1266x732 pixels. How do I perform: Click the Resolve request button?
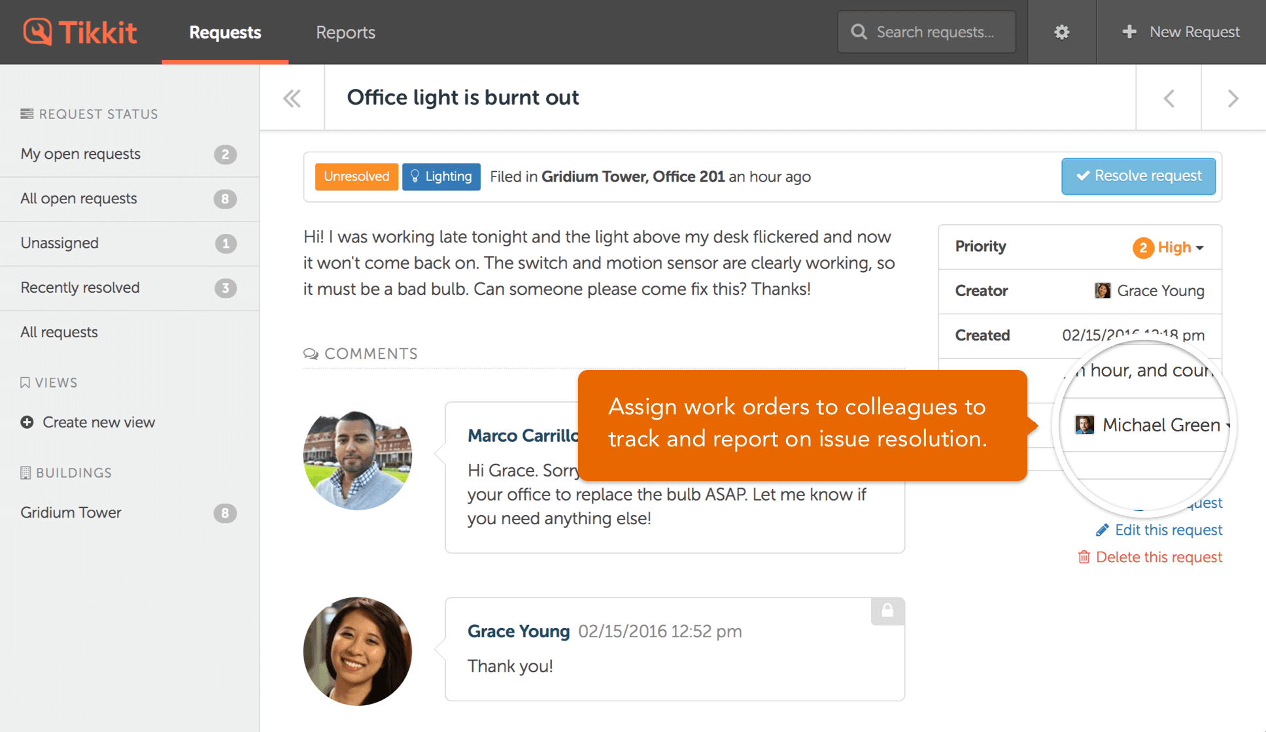pyautogui.click(x=1138, y=176)
